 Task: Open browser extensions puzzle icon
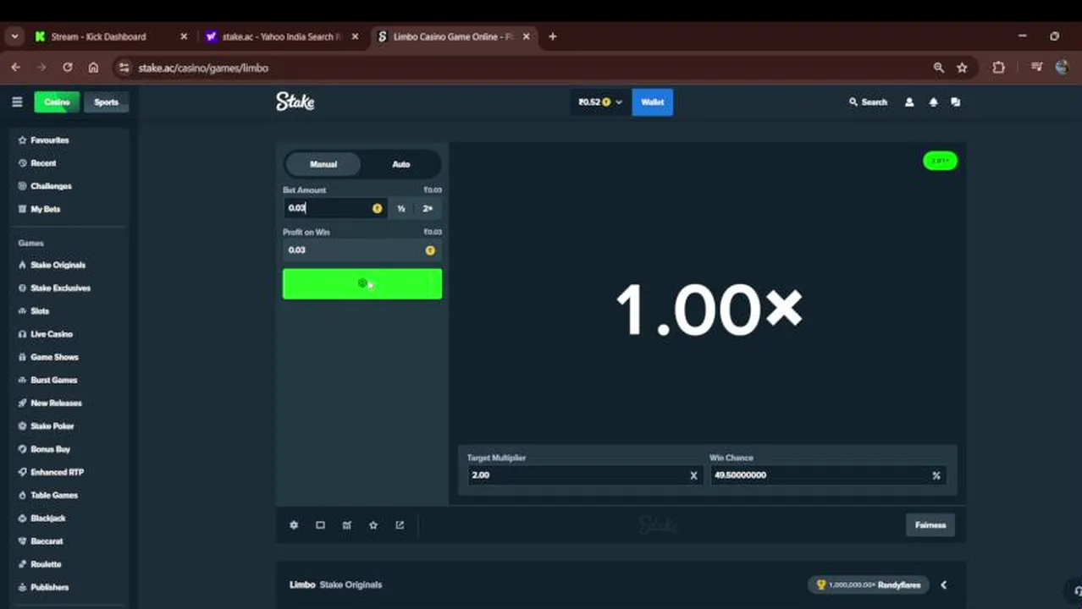click(x=998, y=68)
